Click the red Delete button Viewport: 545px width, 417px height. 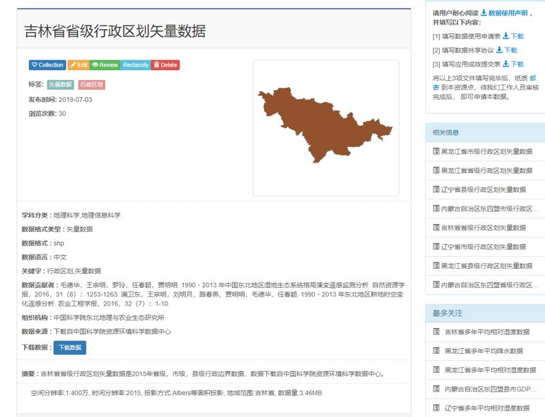[x=165, y=65]
